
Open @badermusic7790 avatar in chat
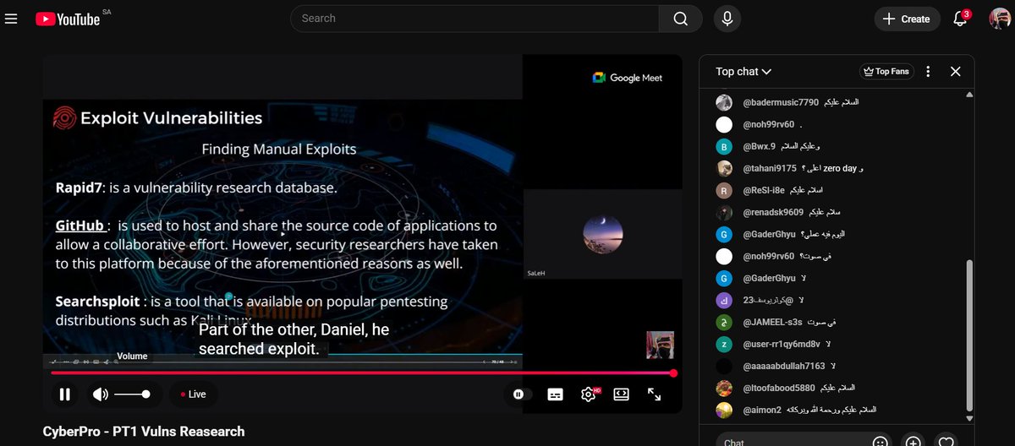click(724, 102)
